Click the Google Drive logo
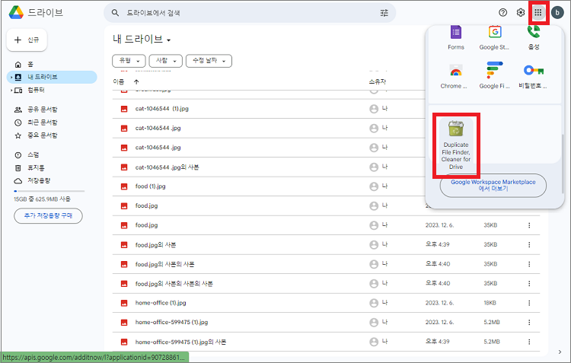571x363 pixels. pos(16,12)
